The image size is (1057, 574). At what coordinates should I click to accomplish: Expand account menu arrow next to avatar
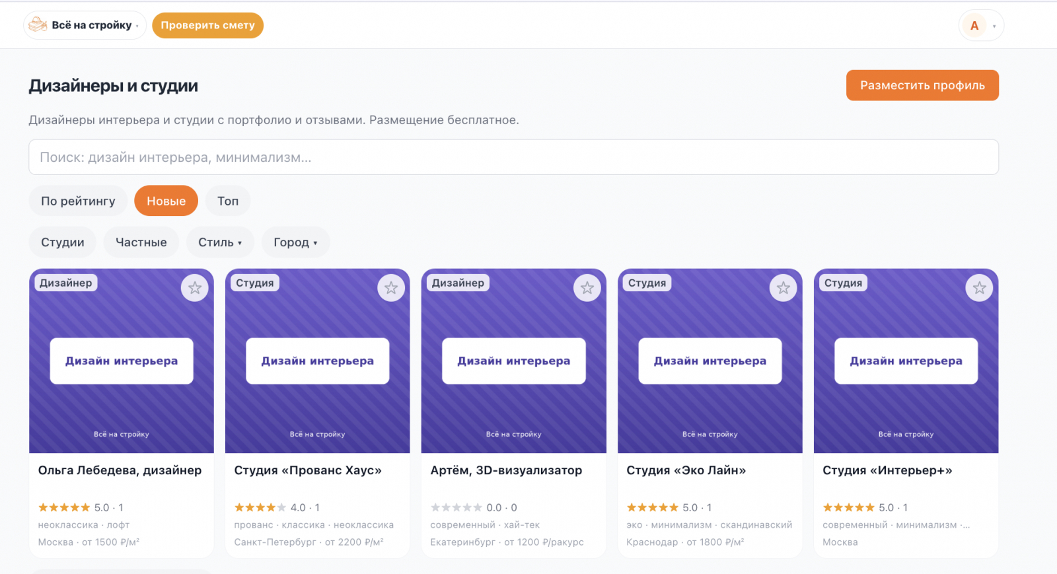point(994,26)
